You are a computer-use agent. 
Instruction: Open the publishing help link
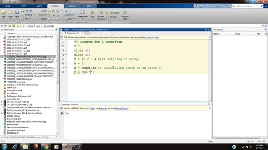(x=156, y=37)
